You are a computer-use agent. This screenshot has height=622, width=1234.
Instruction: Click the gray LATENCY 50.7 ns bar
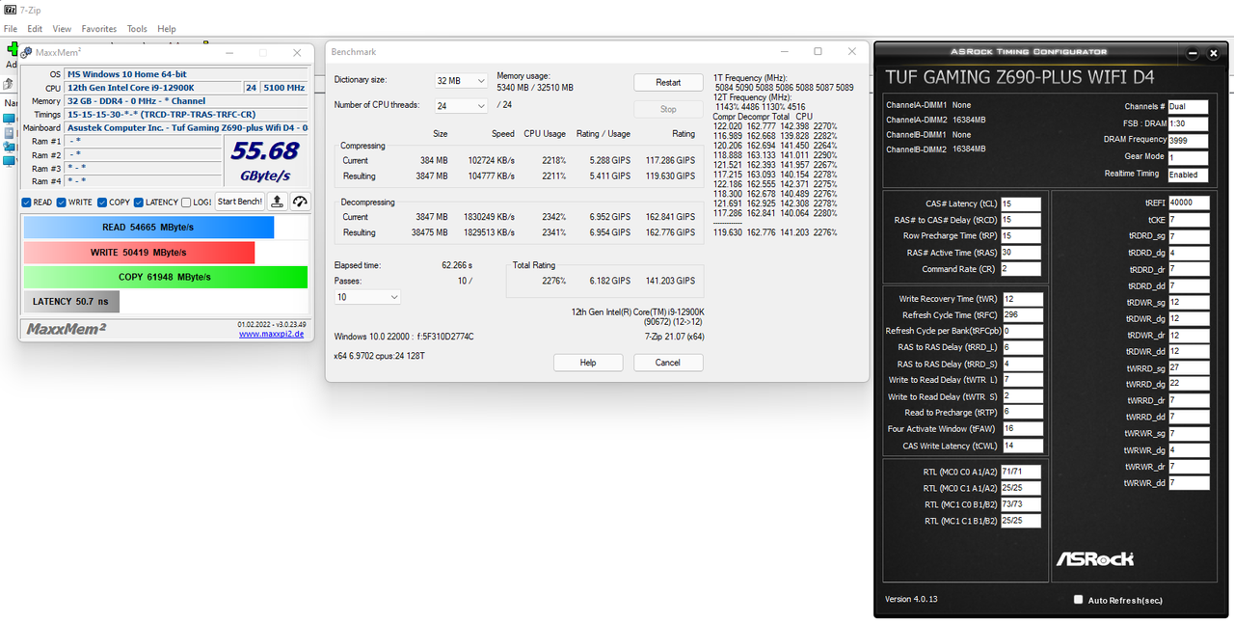coord(72,301)
